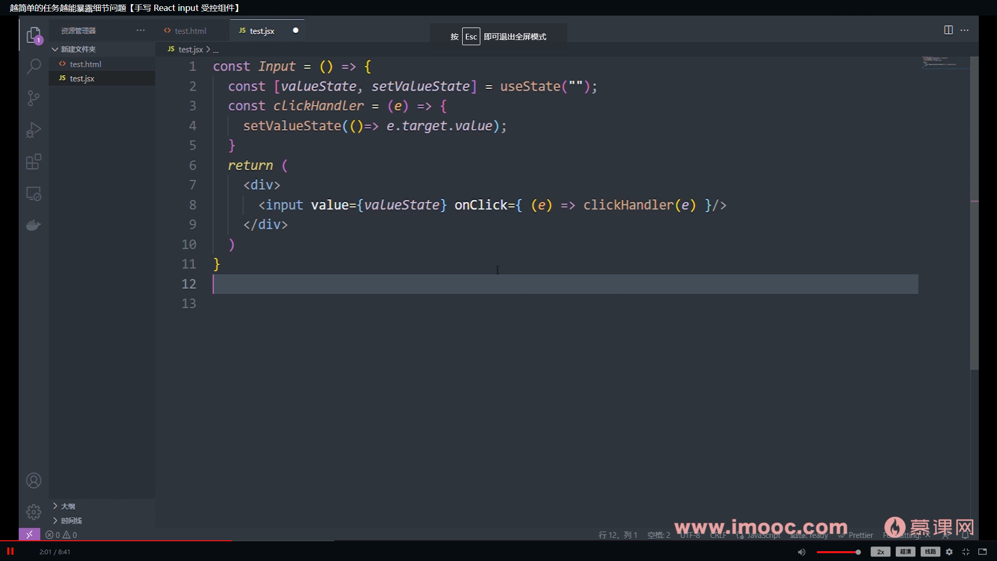The height and width of the screenshot is (561, 997).
Task: Click the split editor icon
Action: tap(948, 30)
